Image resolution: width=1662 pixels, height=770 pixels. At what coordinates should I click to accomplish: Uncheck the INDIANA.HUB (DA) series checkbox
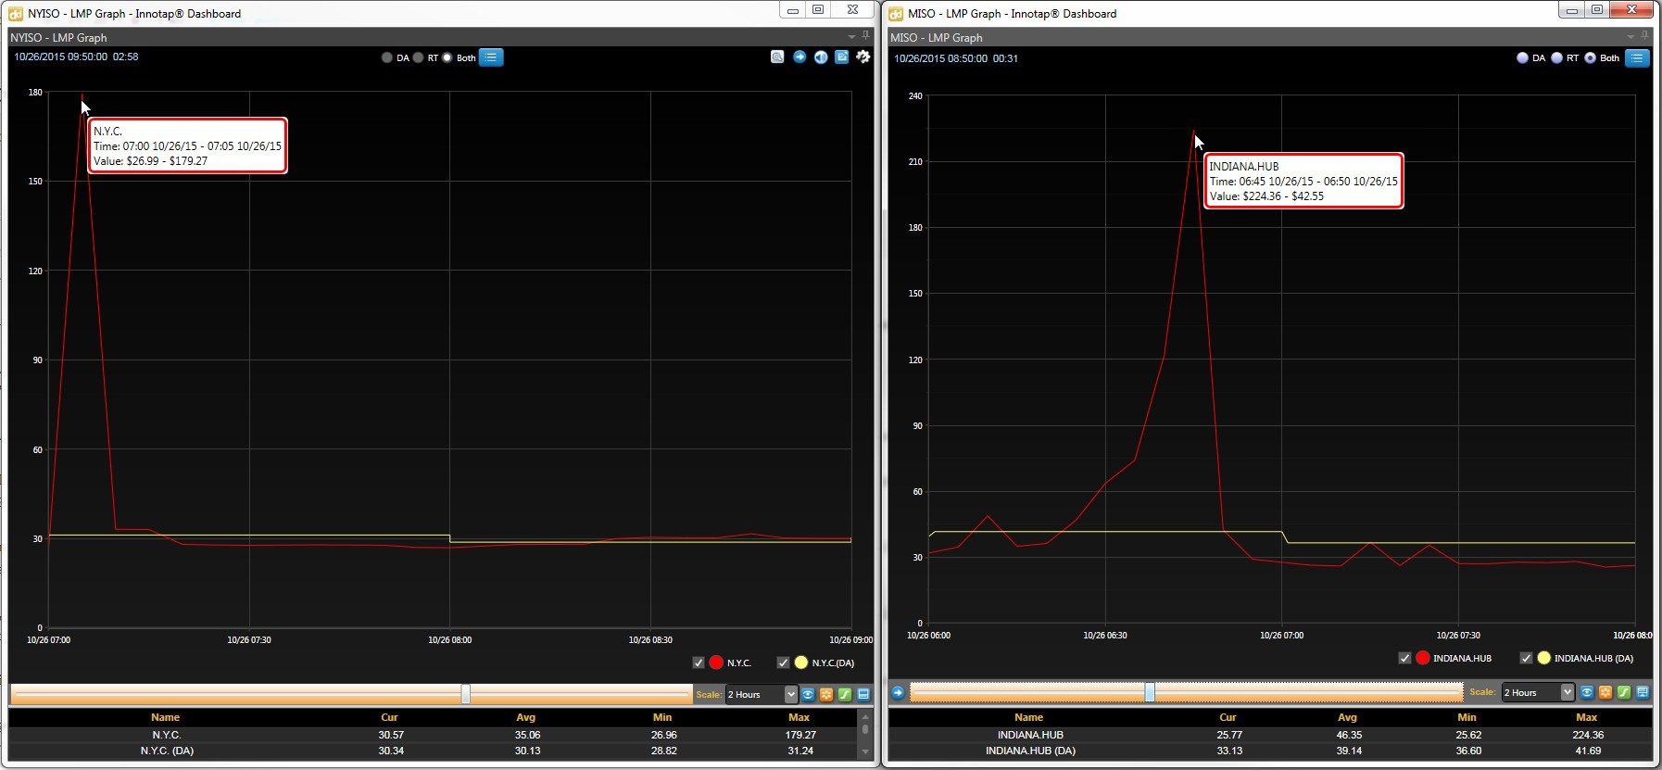[x=1526, y=658]
